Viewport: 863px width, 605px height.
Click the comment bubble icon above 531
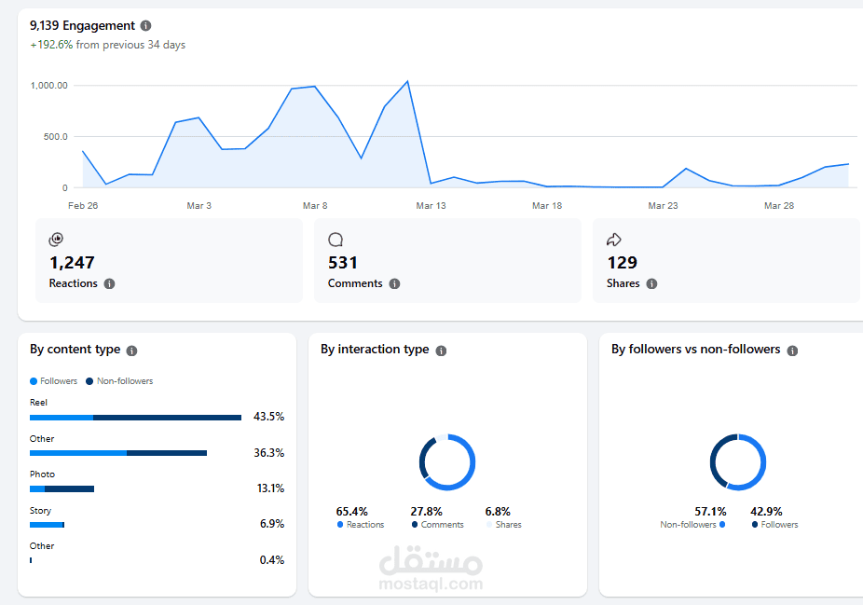pos(336,240)
